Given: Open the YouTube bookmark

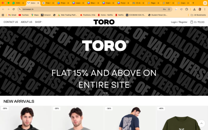Looking at the screenshot, I should [x=24, y=15].
